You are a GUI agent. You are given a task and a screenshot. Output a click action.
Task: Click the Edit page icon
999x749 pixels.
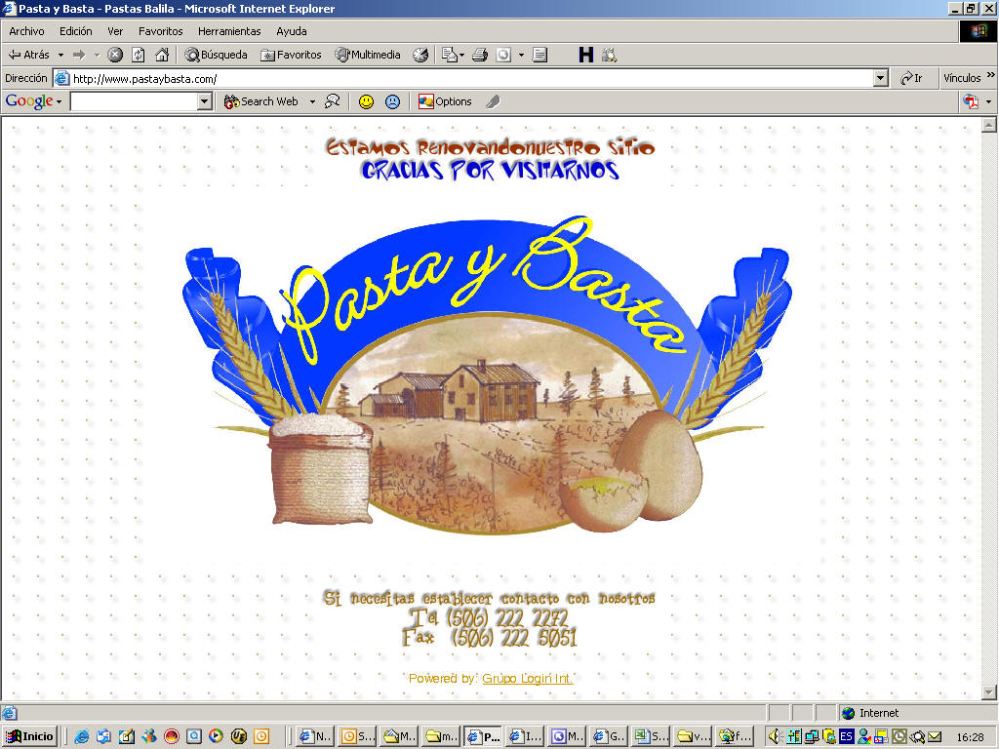tap(503, 55)
